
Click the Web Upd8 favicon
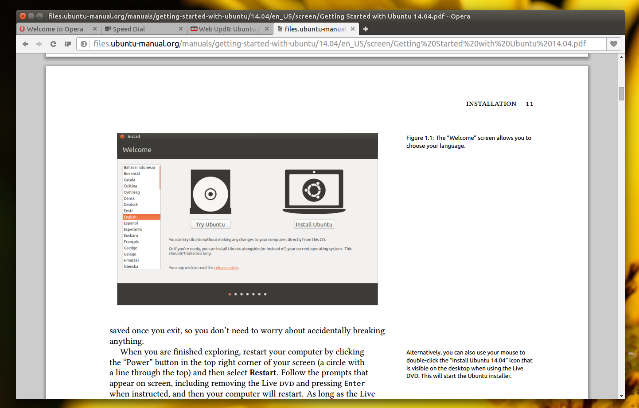click(194, 29)
